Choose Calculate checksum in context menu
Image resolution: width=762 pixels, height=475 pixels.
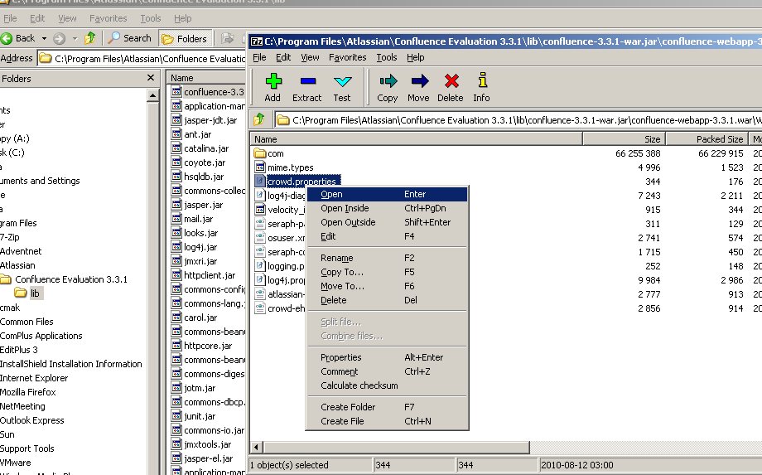pos(388,385)
